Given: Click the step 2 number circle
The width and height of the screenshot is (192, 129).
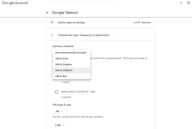Looking at the screenshot, I should [52, 35].
